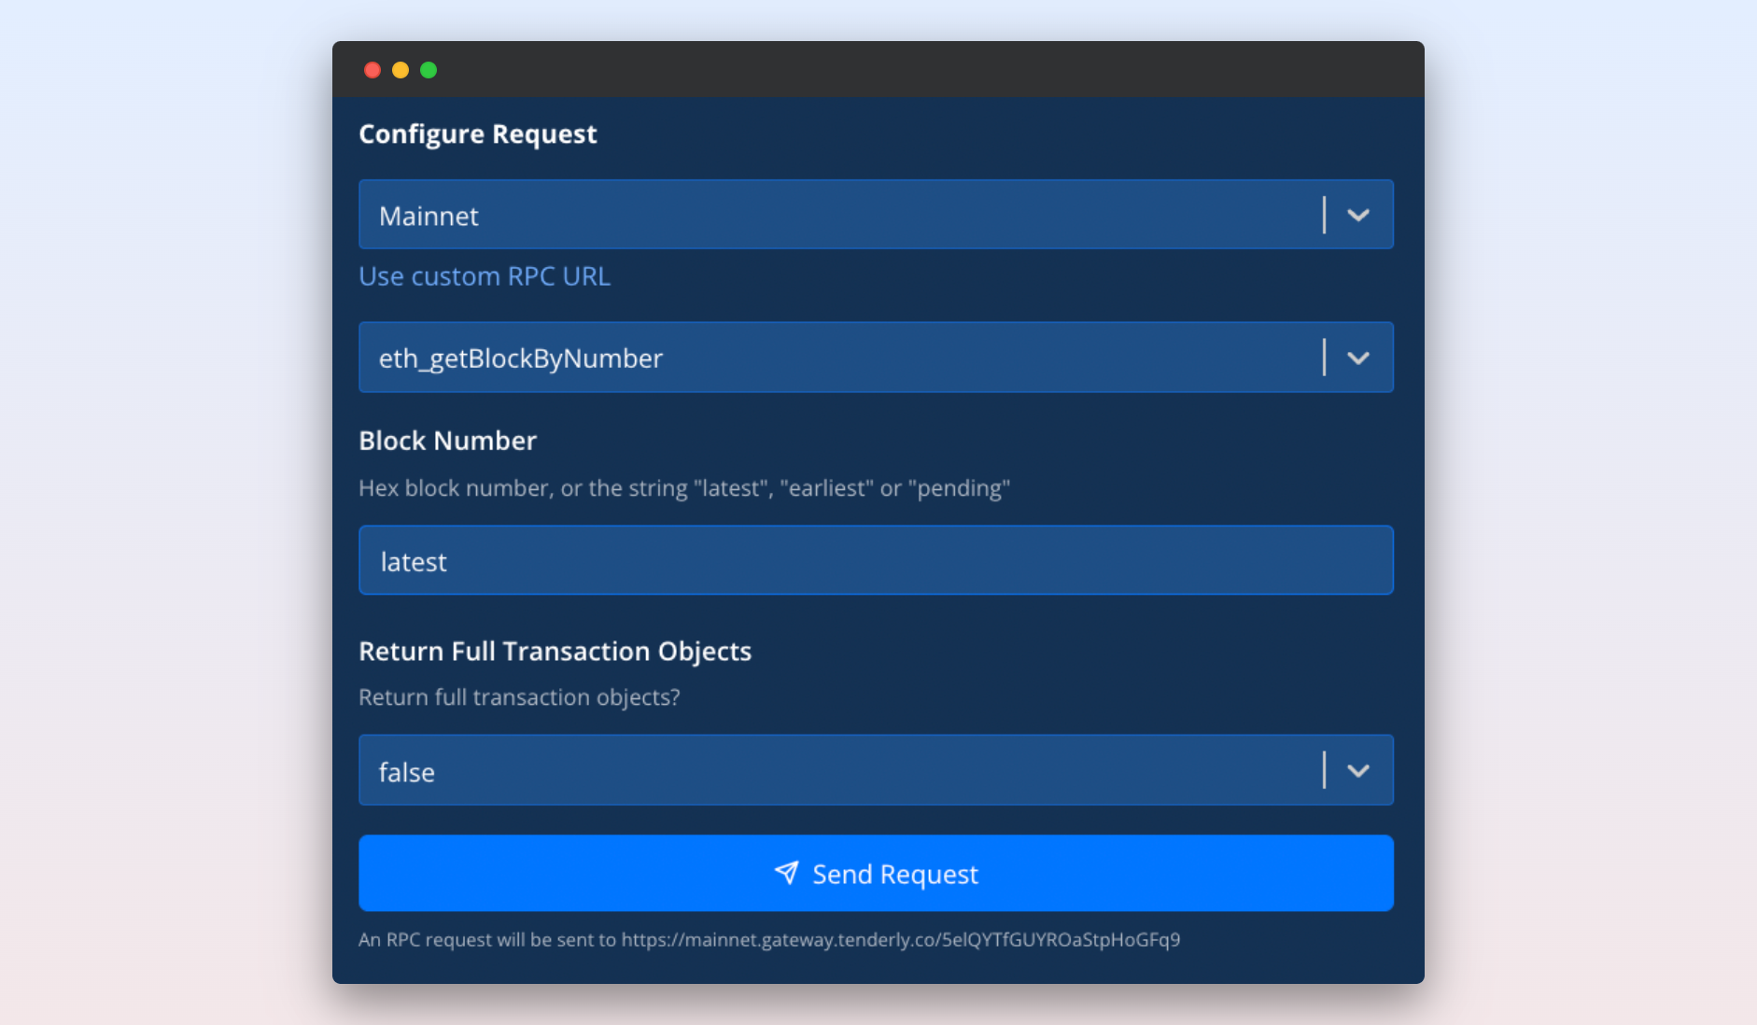Screen dimensions: 1757x1025
Task: Select the eth_getBlockByNumber method combo box
Action: [x=840, y=358]
